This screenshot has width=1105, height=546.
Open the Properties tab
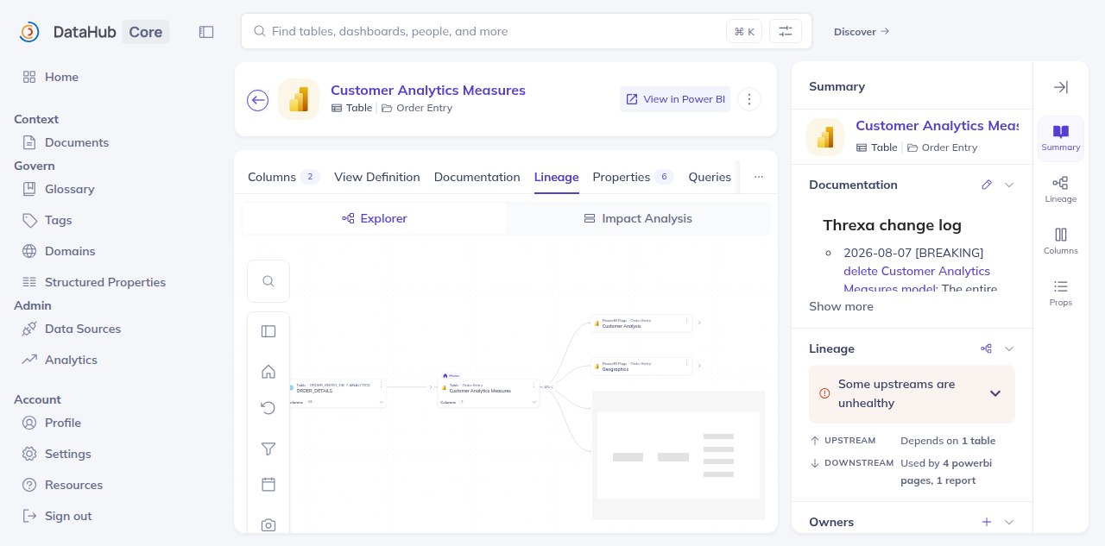633,177
